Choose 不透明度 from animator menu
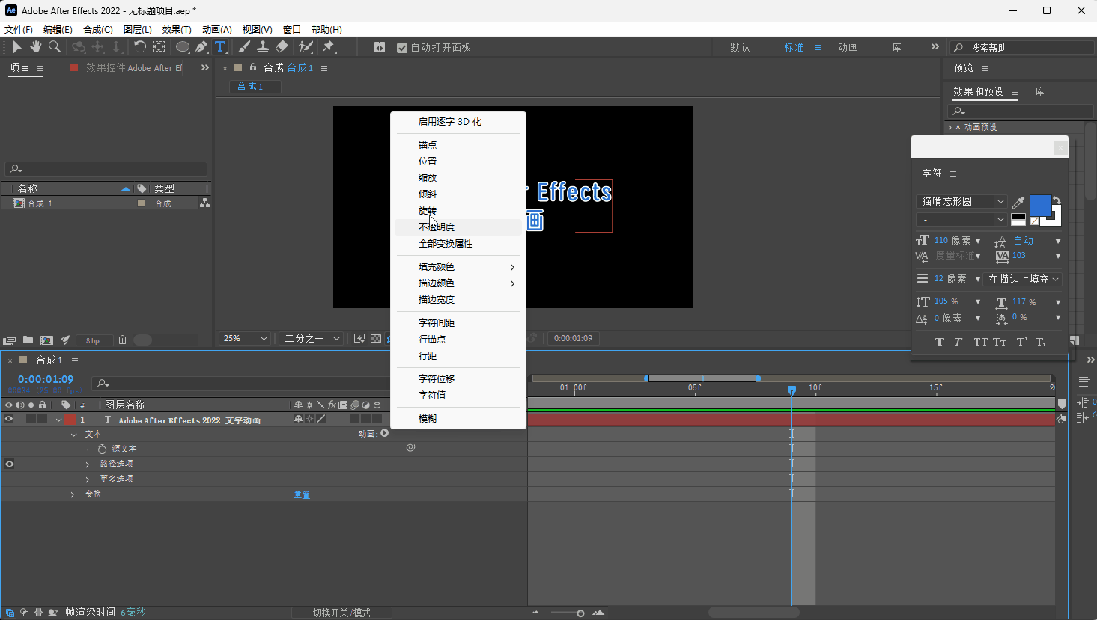 pyautogui.click(x=437, y=227)
